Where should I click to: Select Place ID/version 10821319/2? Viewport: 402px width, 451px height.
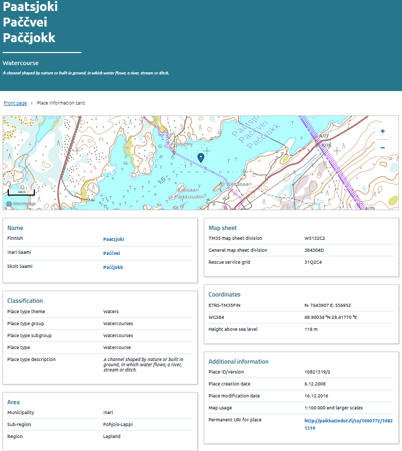pos(317,372)
